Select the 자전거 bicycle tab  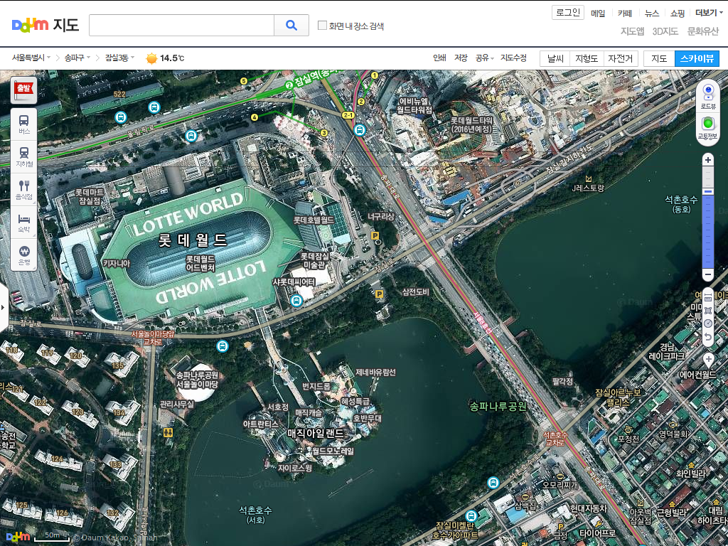tap(620, 58)
